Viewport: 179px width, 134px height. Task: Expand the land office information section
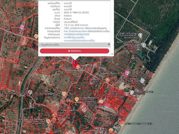tap(109, 44)
